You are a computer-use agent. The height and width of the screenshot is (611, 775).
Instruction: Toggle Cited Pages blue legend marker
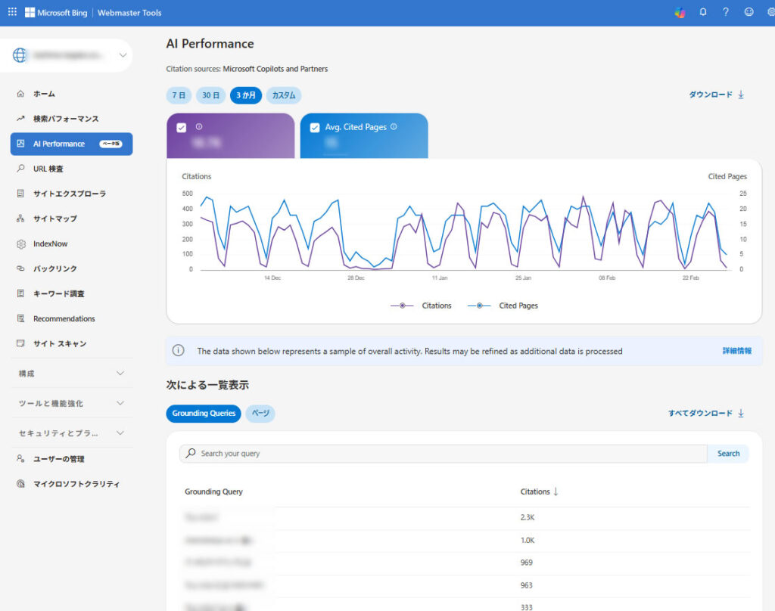click(478, 305)
